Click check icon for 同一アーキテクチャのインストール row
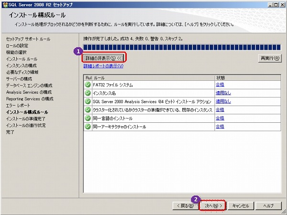The height and width of the screenshot is (215, 287). pyautogui.click(x=88, y=127)
